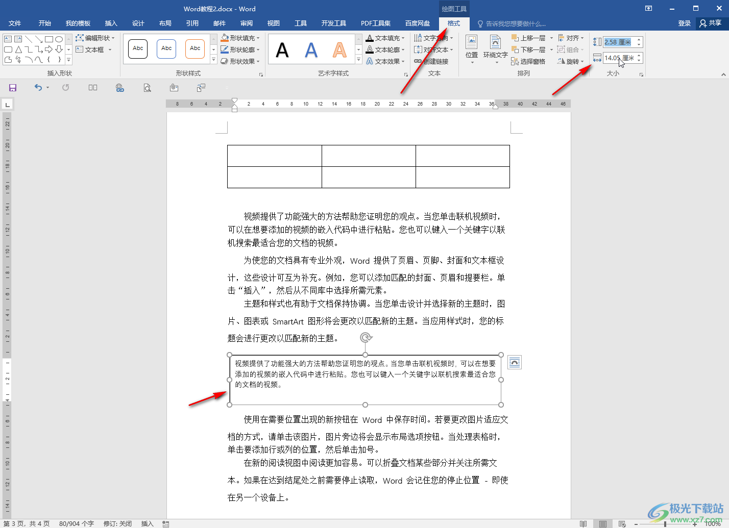Screen dimensions: 729x528
Task: Open the Wrap Text (环绕文字) dropdown
Action: click(495, 49)
